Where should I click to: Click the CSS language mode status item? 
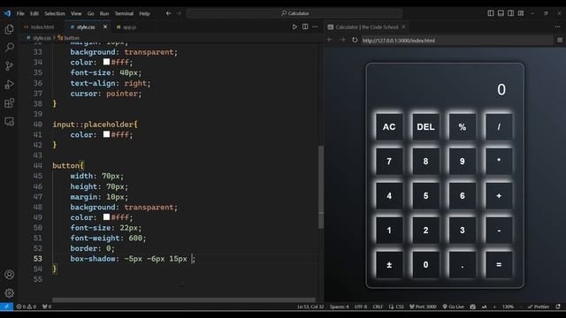400,307
